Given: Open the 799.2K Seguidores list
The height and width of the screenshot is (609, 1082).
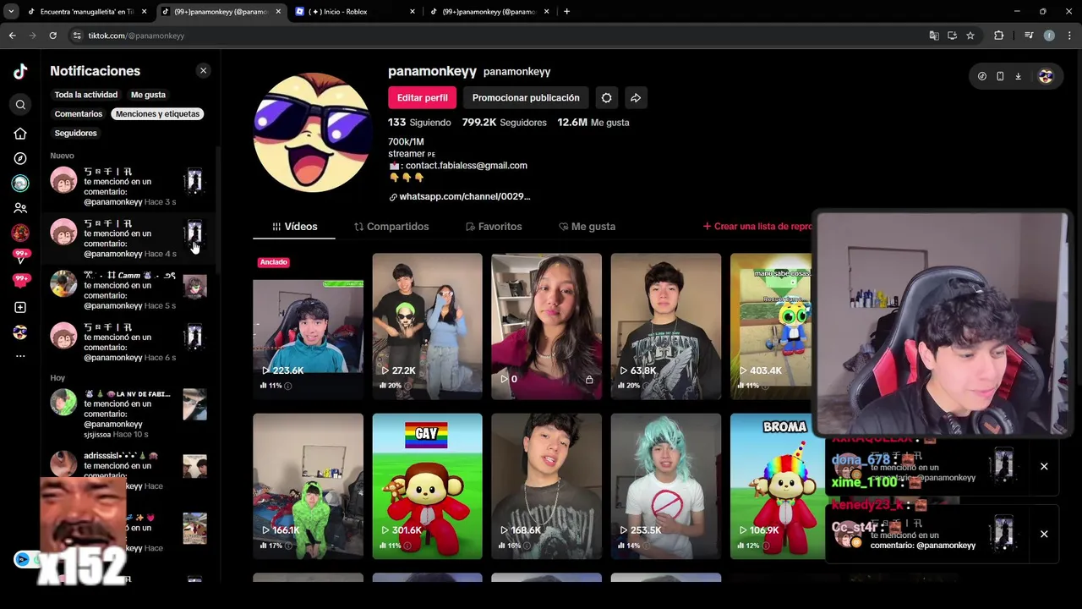Looking at the screenshot, I should pyautogui.click(x=504, y=123).
